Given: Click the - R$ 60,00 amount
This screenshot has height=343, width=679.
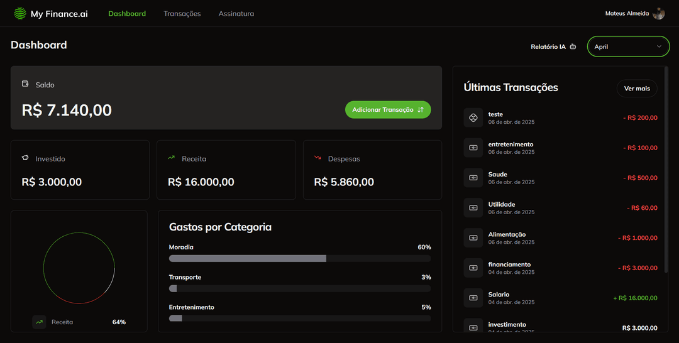Looking at the screenshot, I should pyautogui.click(x=642, y=207).
